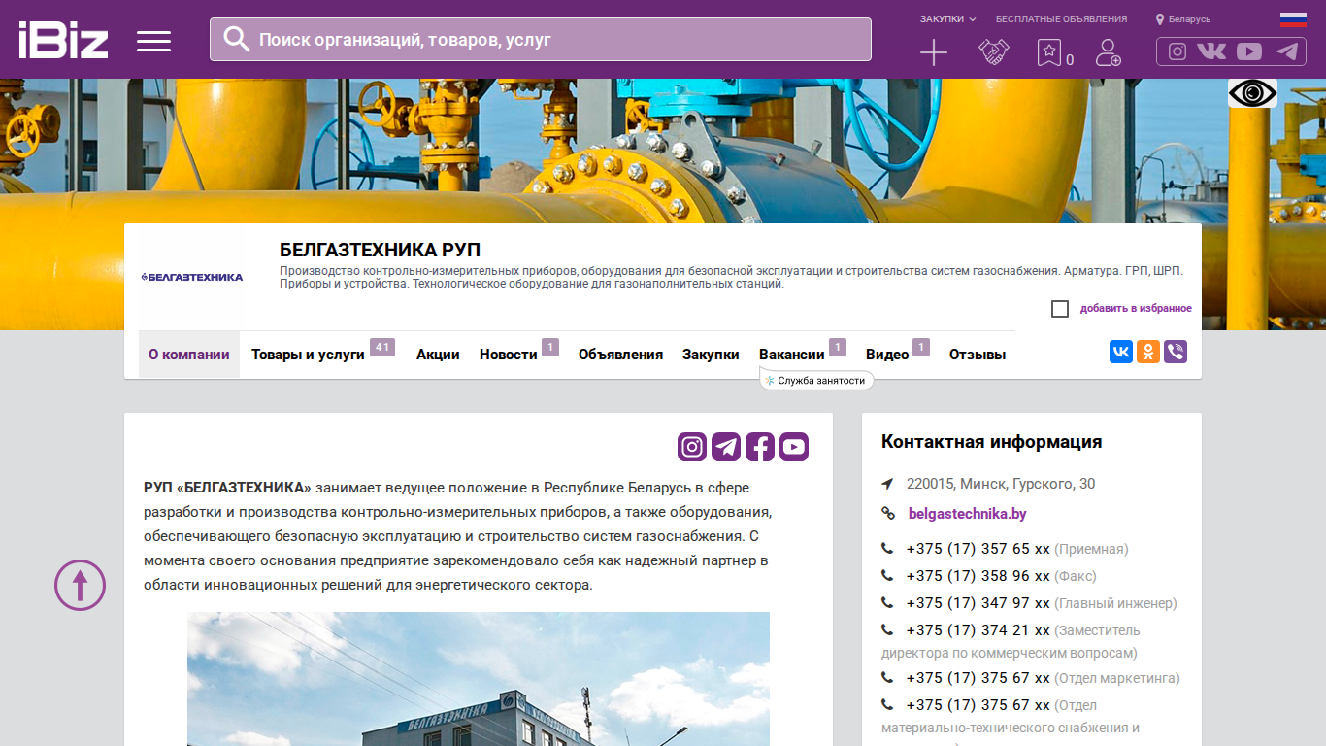Click the commercial deputy director phone number
1326x746 pixels.
tap(978, 630)
